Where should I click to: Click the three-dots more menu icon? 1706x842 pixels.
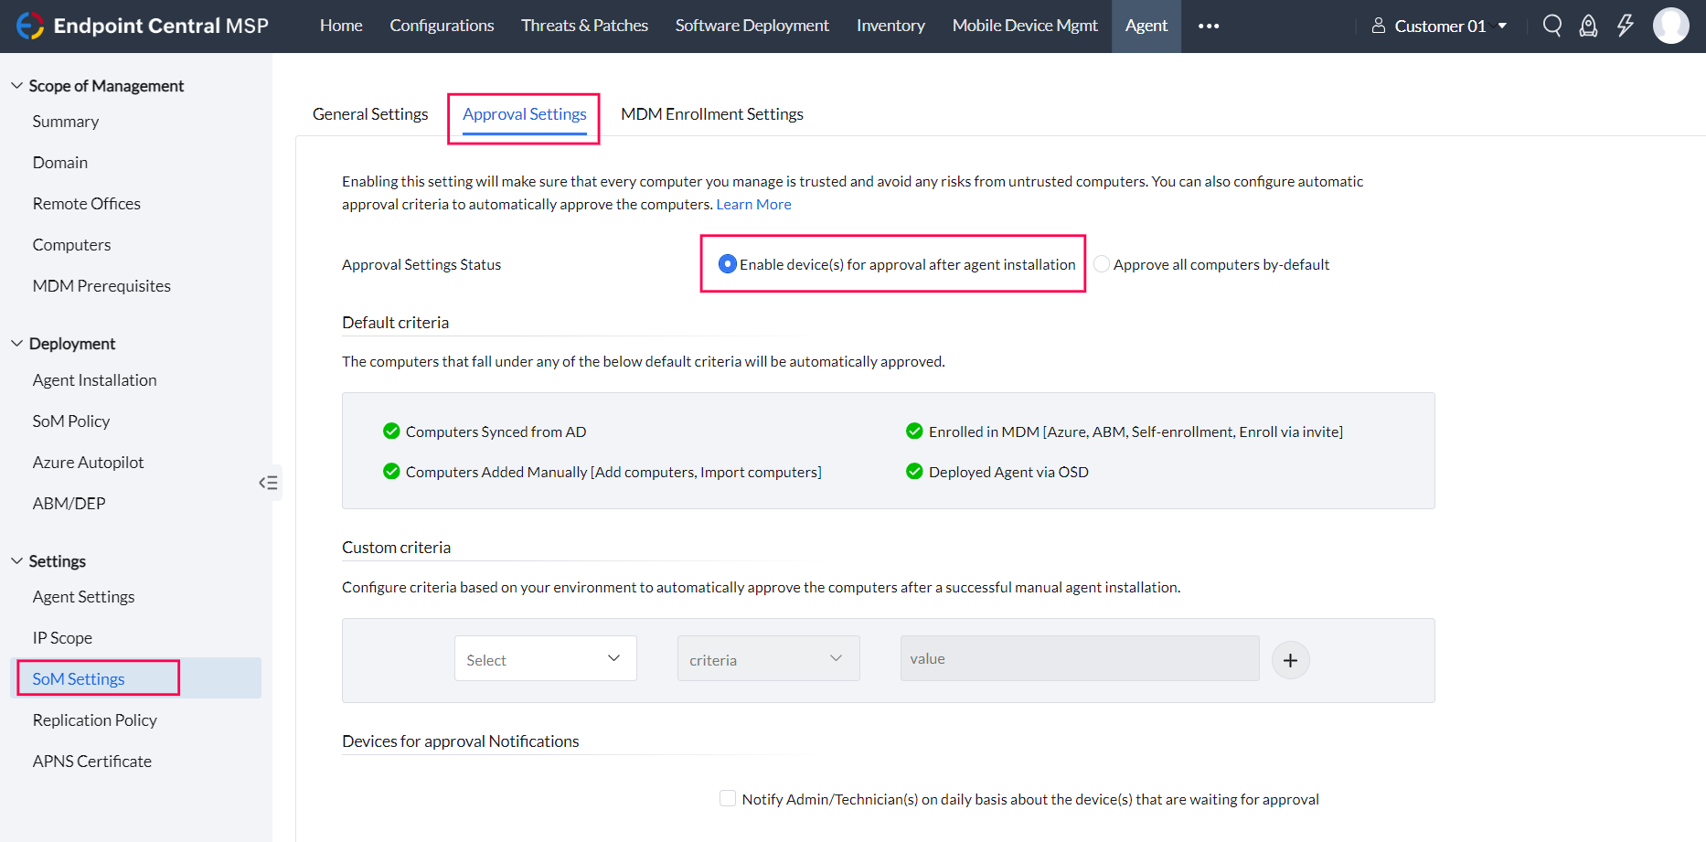1209,26
